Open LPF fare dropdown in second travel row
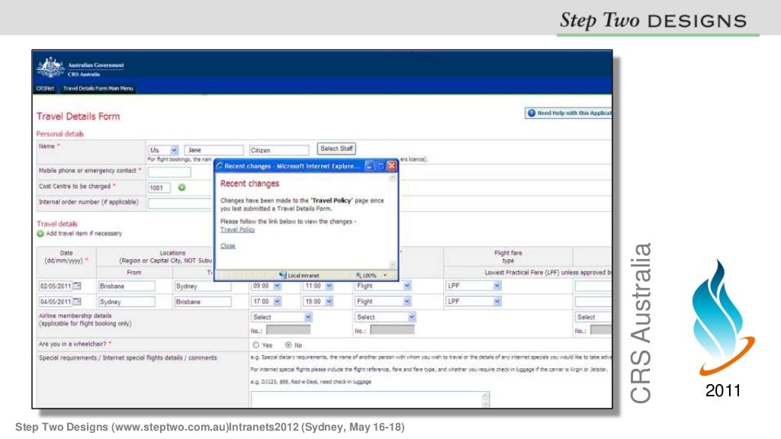Viewport: 781px width, 439px height. tap(497, 302)
